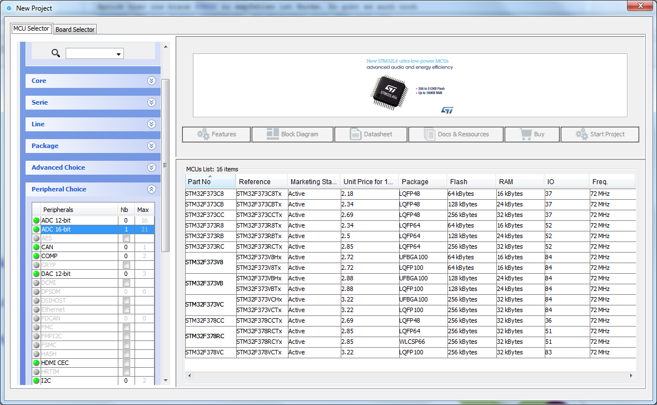Switch to the MCU Selector tab
Viewport: 657px width, 405px height.
(32, 28)
